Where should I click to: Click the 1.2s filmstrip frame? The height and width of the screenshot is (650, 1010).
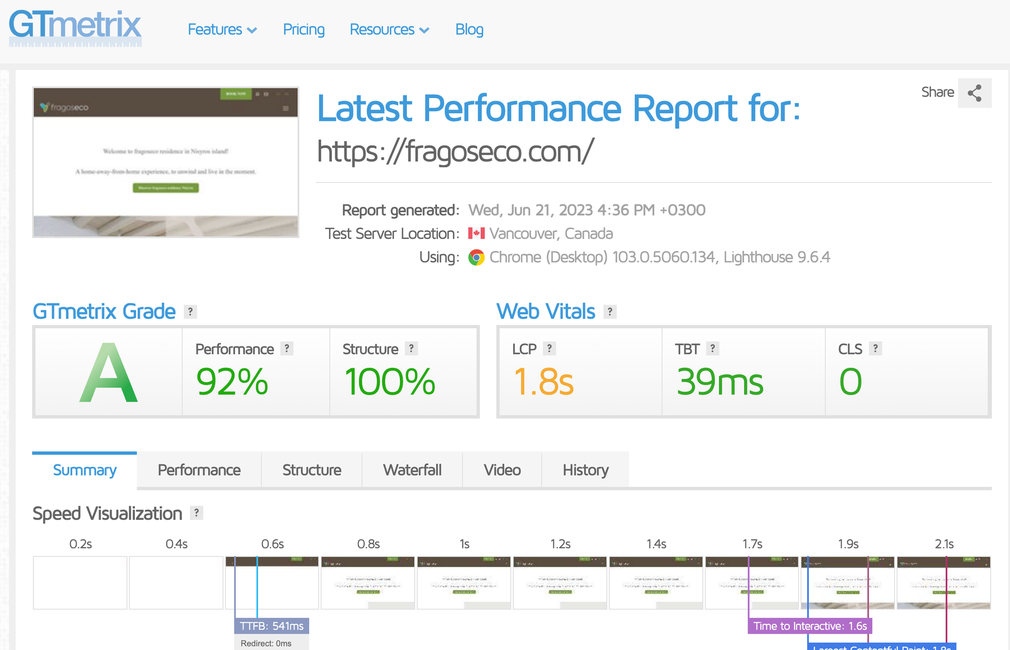pyautogui.click(x=560, y=582)
